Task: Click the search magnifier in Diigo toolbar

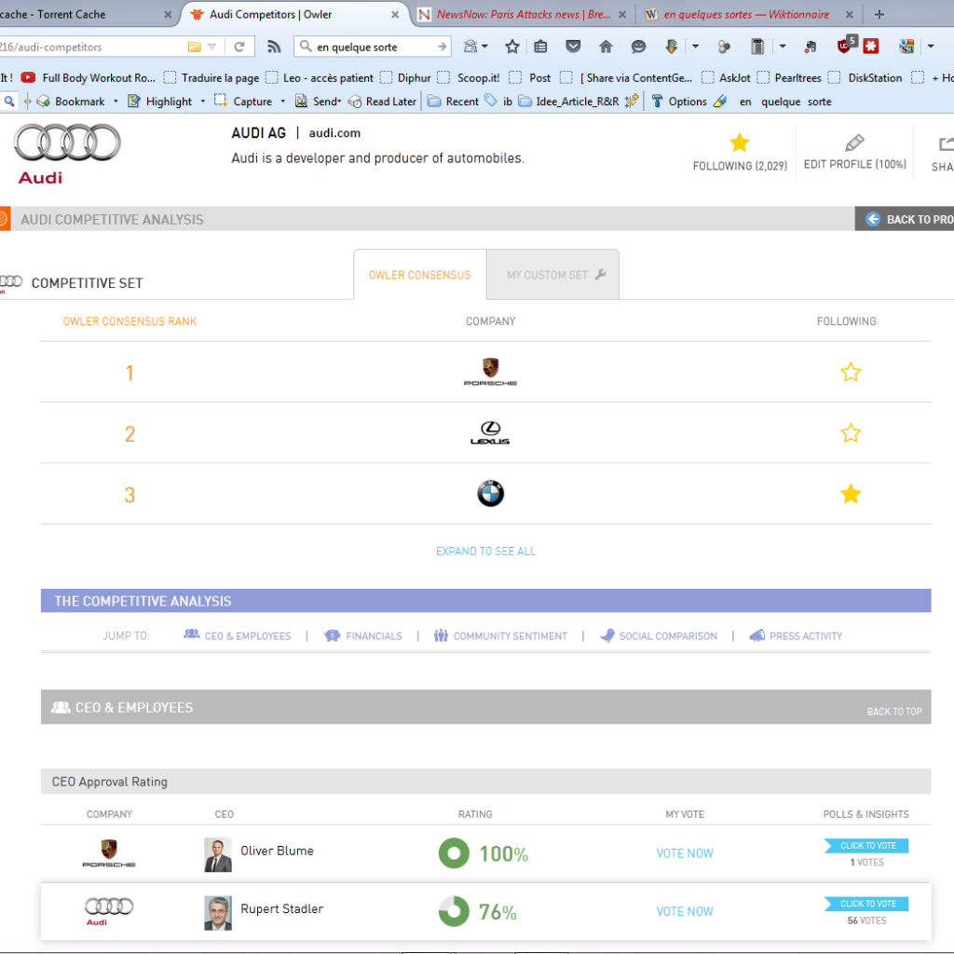Action: (9, 101)
